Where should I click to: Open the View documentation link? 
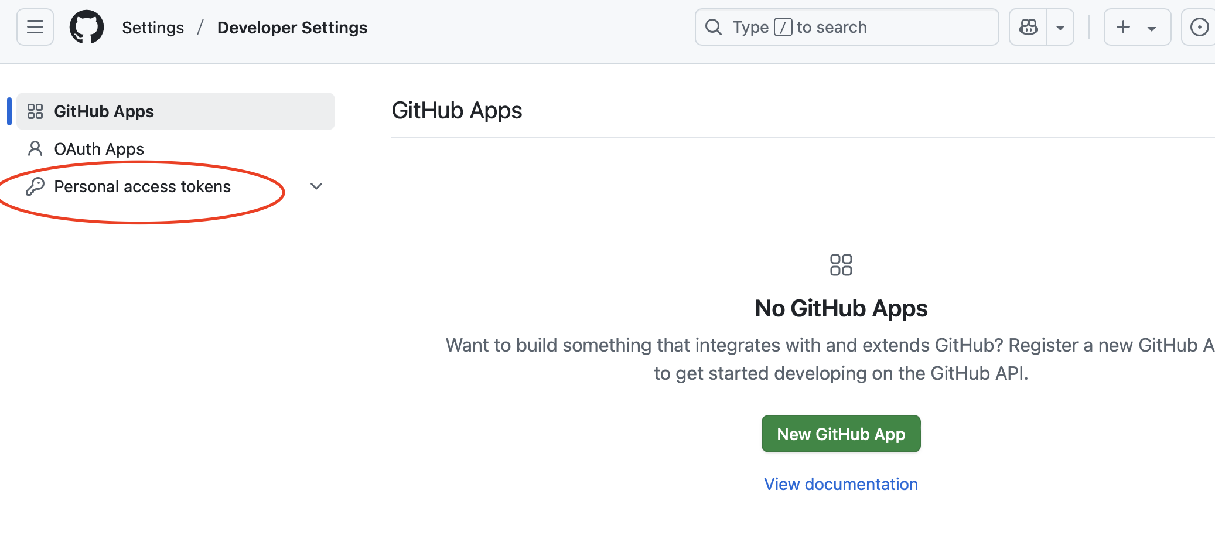[841, 484]
